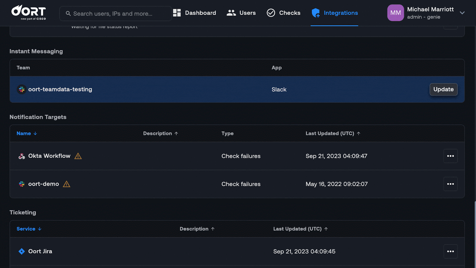Open options menu for oort-demo row
Image resolution: width=476 pixels, height=268 pixels.
(450, 184)
